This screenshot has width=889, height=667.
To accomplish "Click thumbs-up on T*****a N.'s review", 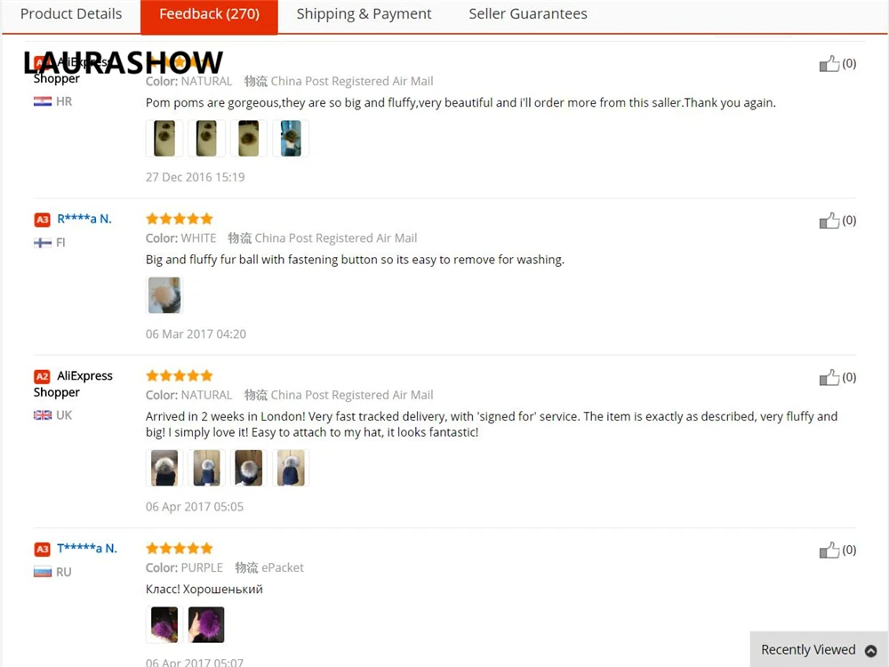I will click(x=829, y=550).
